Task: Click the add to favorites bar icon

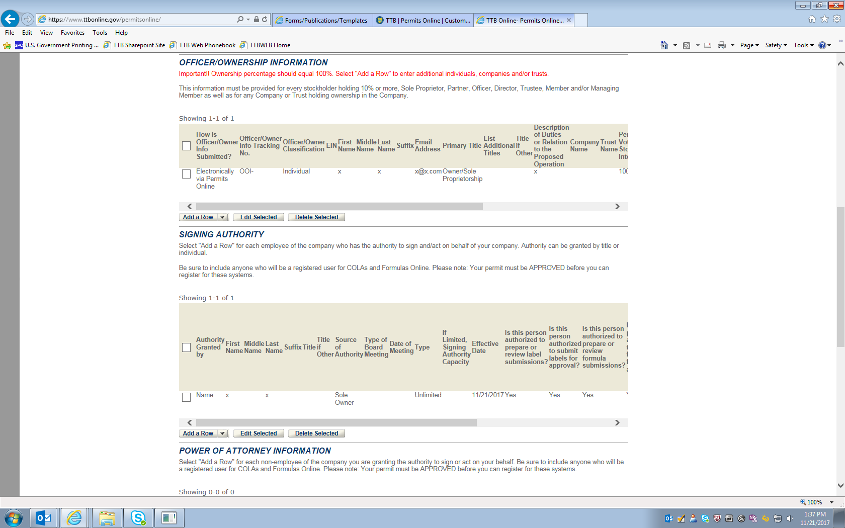Action: pos(7,45)
